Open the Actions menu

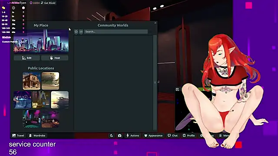(132, 136)
